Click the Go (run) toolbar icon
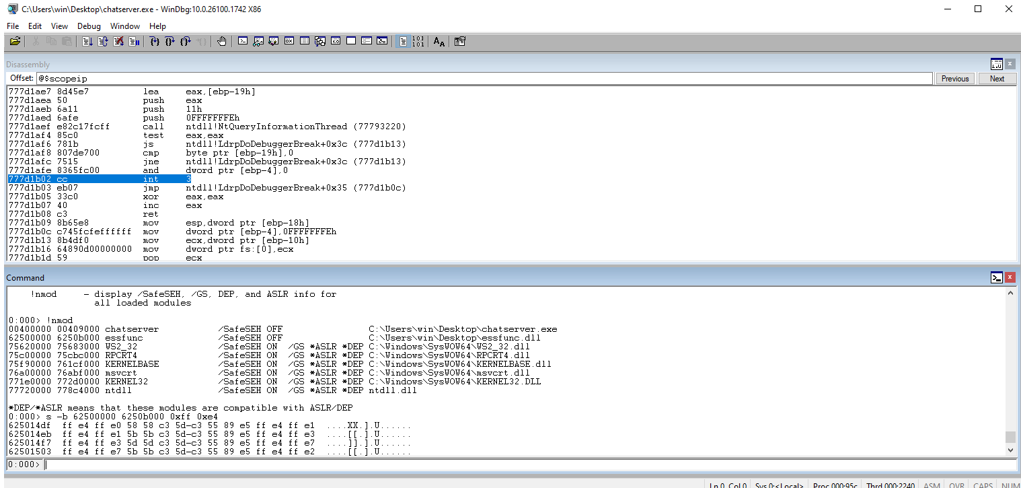The image size is (1021, 488). tap(87, 42)
